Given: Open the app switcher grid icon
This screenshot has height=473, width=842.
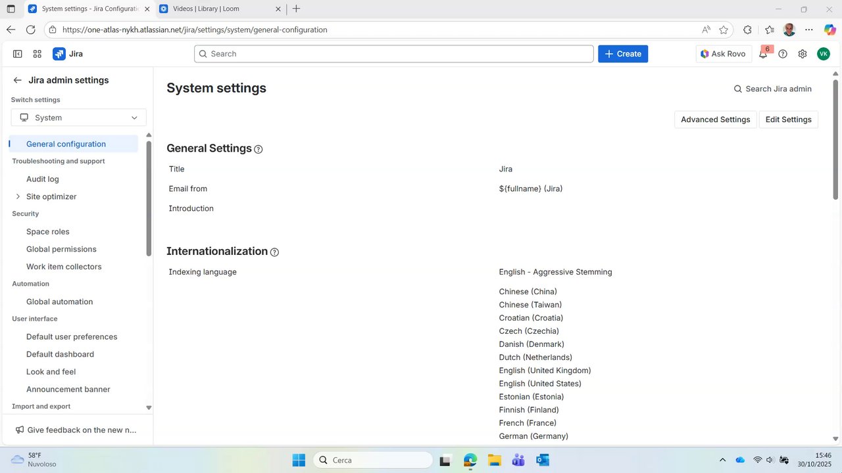Looking at the screenshot, I should tap(37, 54).
